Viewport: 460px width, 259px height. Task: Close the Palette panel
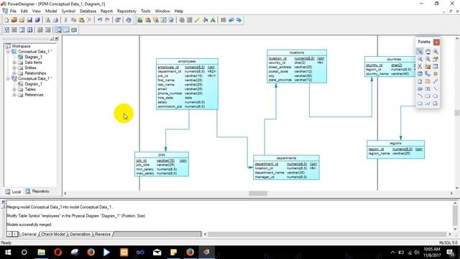436,42
